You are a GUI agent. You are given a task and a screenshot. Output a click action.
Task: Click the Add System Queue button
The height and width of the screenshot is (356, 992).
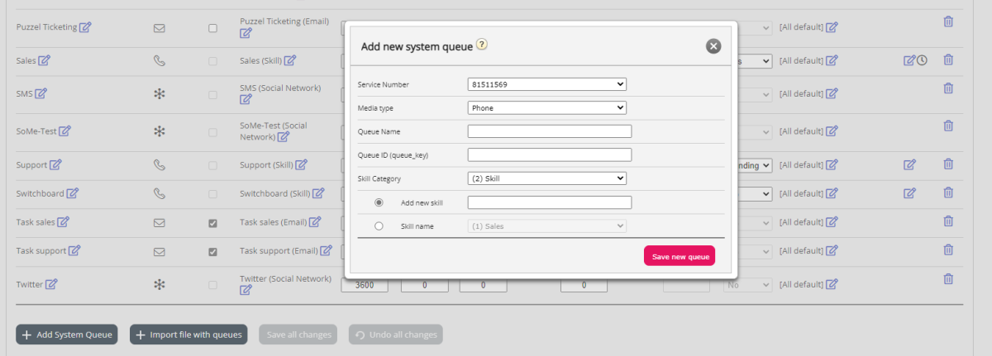66,335
